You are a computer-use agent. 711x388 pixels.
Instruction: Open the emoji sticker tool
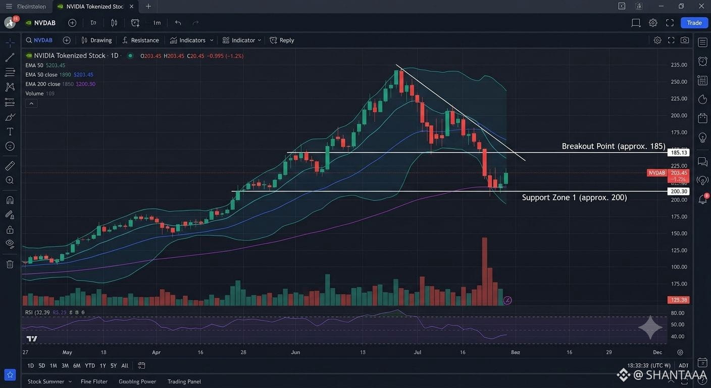pos(10,146)
